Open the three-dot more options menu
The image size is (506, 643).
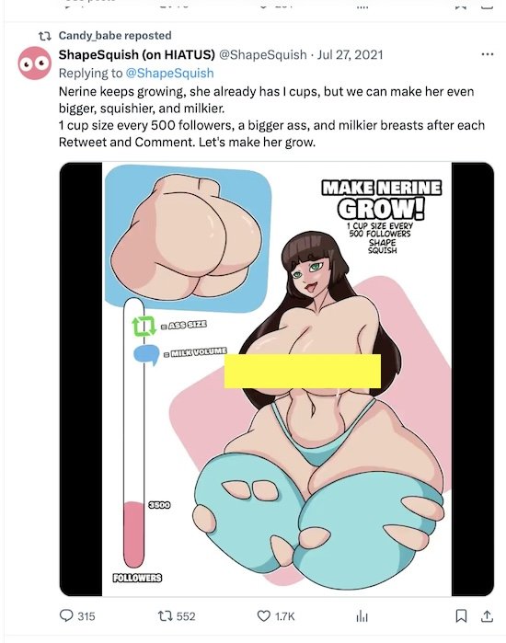tap(487, 54)
